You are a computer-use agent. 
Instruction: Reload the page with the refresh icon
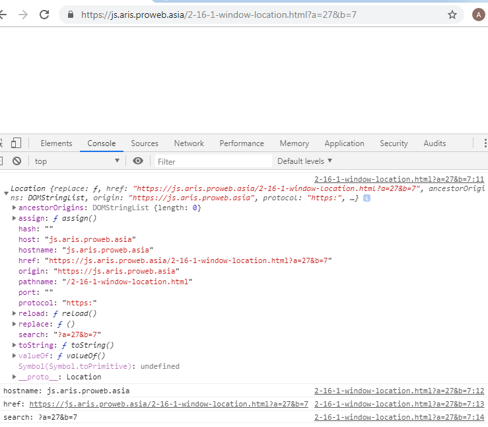point(44,15)
